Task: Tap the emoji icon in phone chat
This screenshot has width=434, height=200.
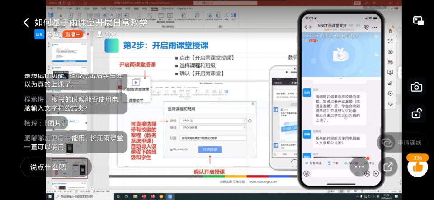Action: [367, 173]
